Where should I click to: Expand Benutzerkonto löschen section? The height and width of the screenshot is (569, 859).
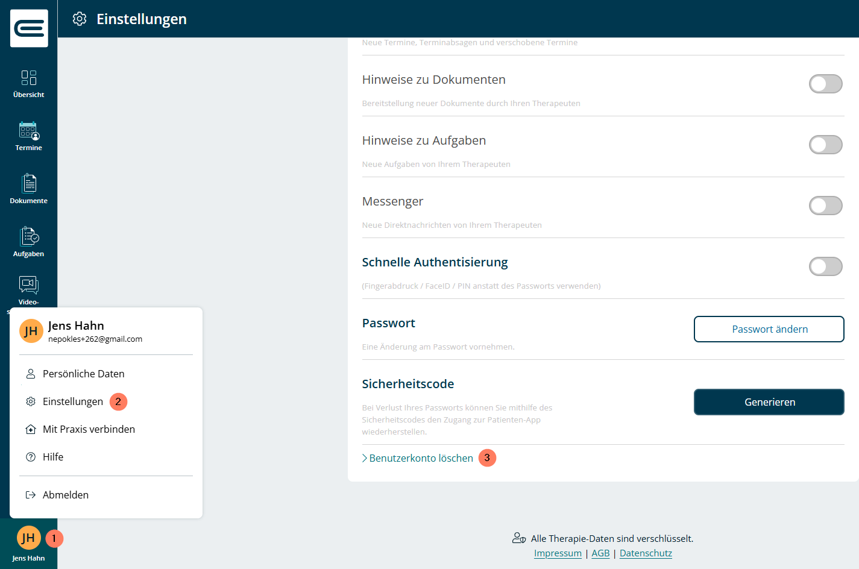click(418, 458)
